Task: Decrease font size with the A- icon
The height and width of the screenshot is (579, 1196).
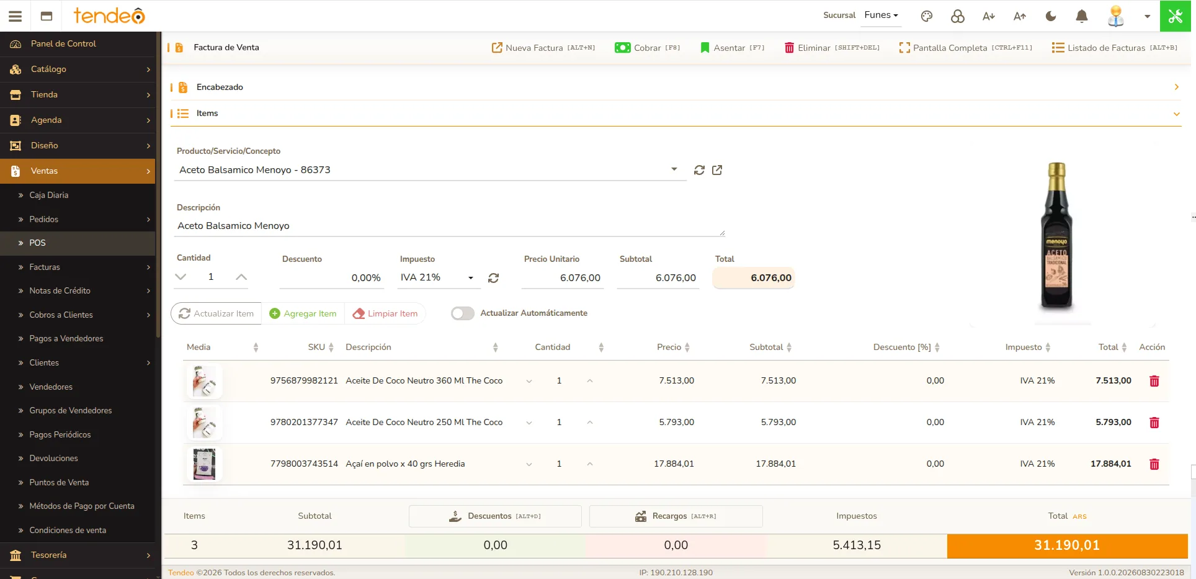Action: [x=989, y=16]
